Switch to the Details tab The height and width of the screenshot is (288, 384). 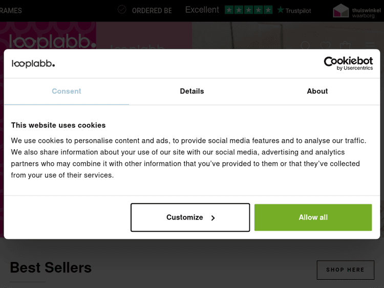click(192, 91)
